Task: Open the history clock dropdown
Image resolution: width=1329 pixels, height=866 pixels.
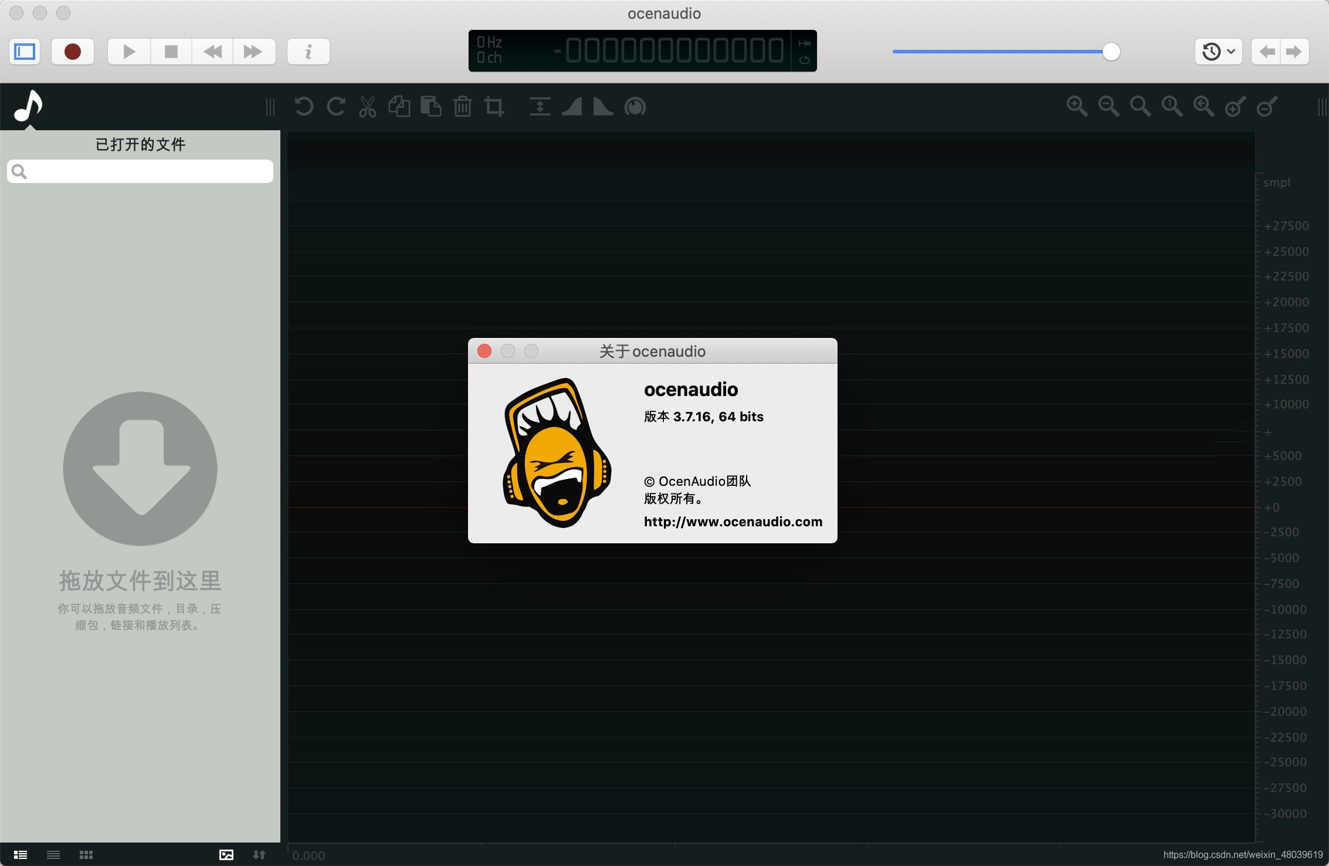Action: 1218,52
